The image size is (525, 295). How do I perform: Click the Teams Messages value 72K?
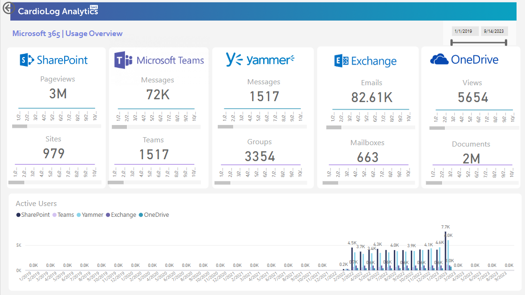coord(158,95)
